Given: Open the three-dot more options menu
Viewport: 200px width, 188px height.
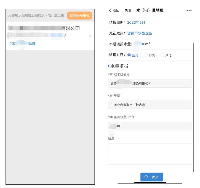Looking at the screenshot, I should (189, 10).
